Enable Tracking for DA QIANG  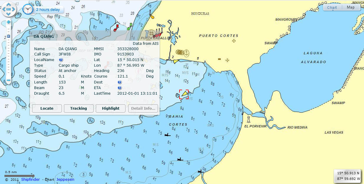point(79,108)
